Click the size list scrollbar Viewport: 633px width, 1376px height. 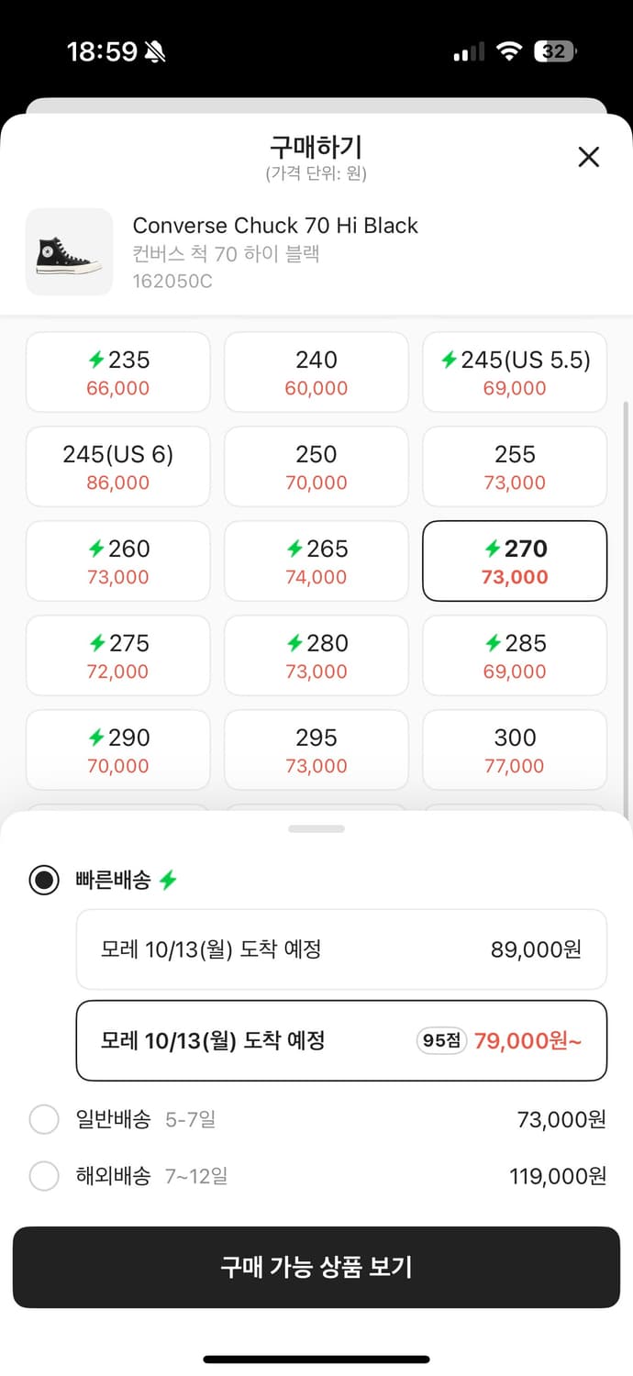point(627,605)
